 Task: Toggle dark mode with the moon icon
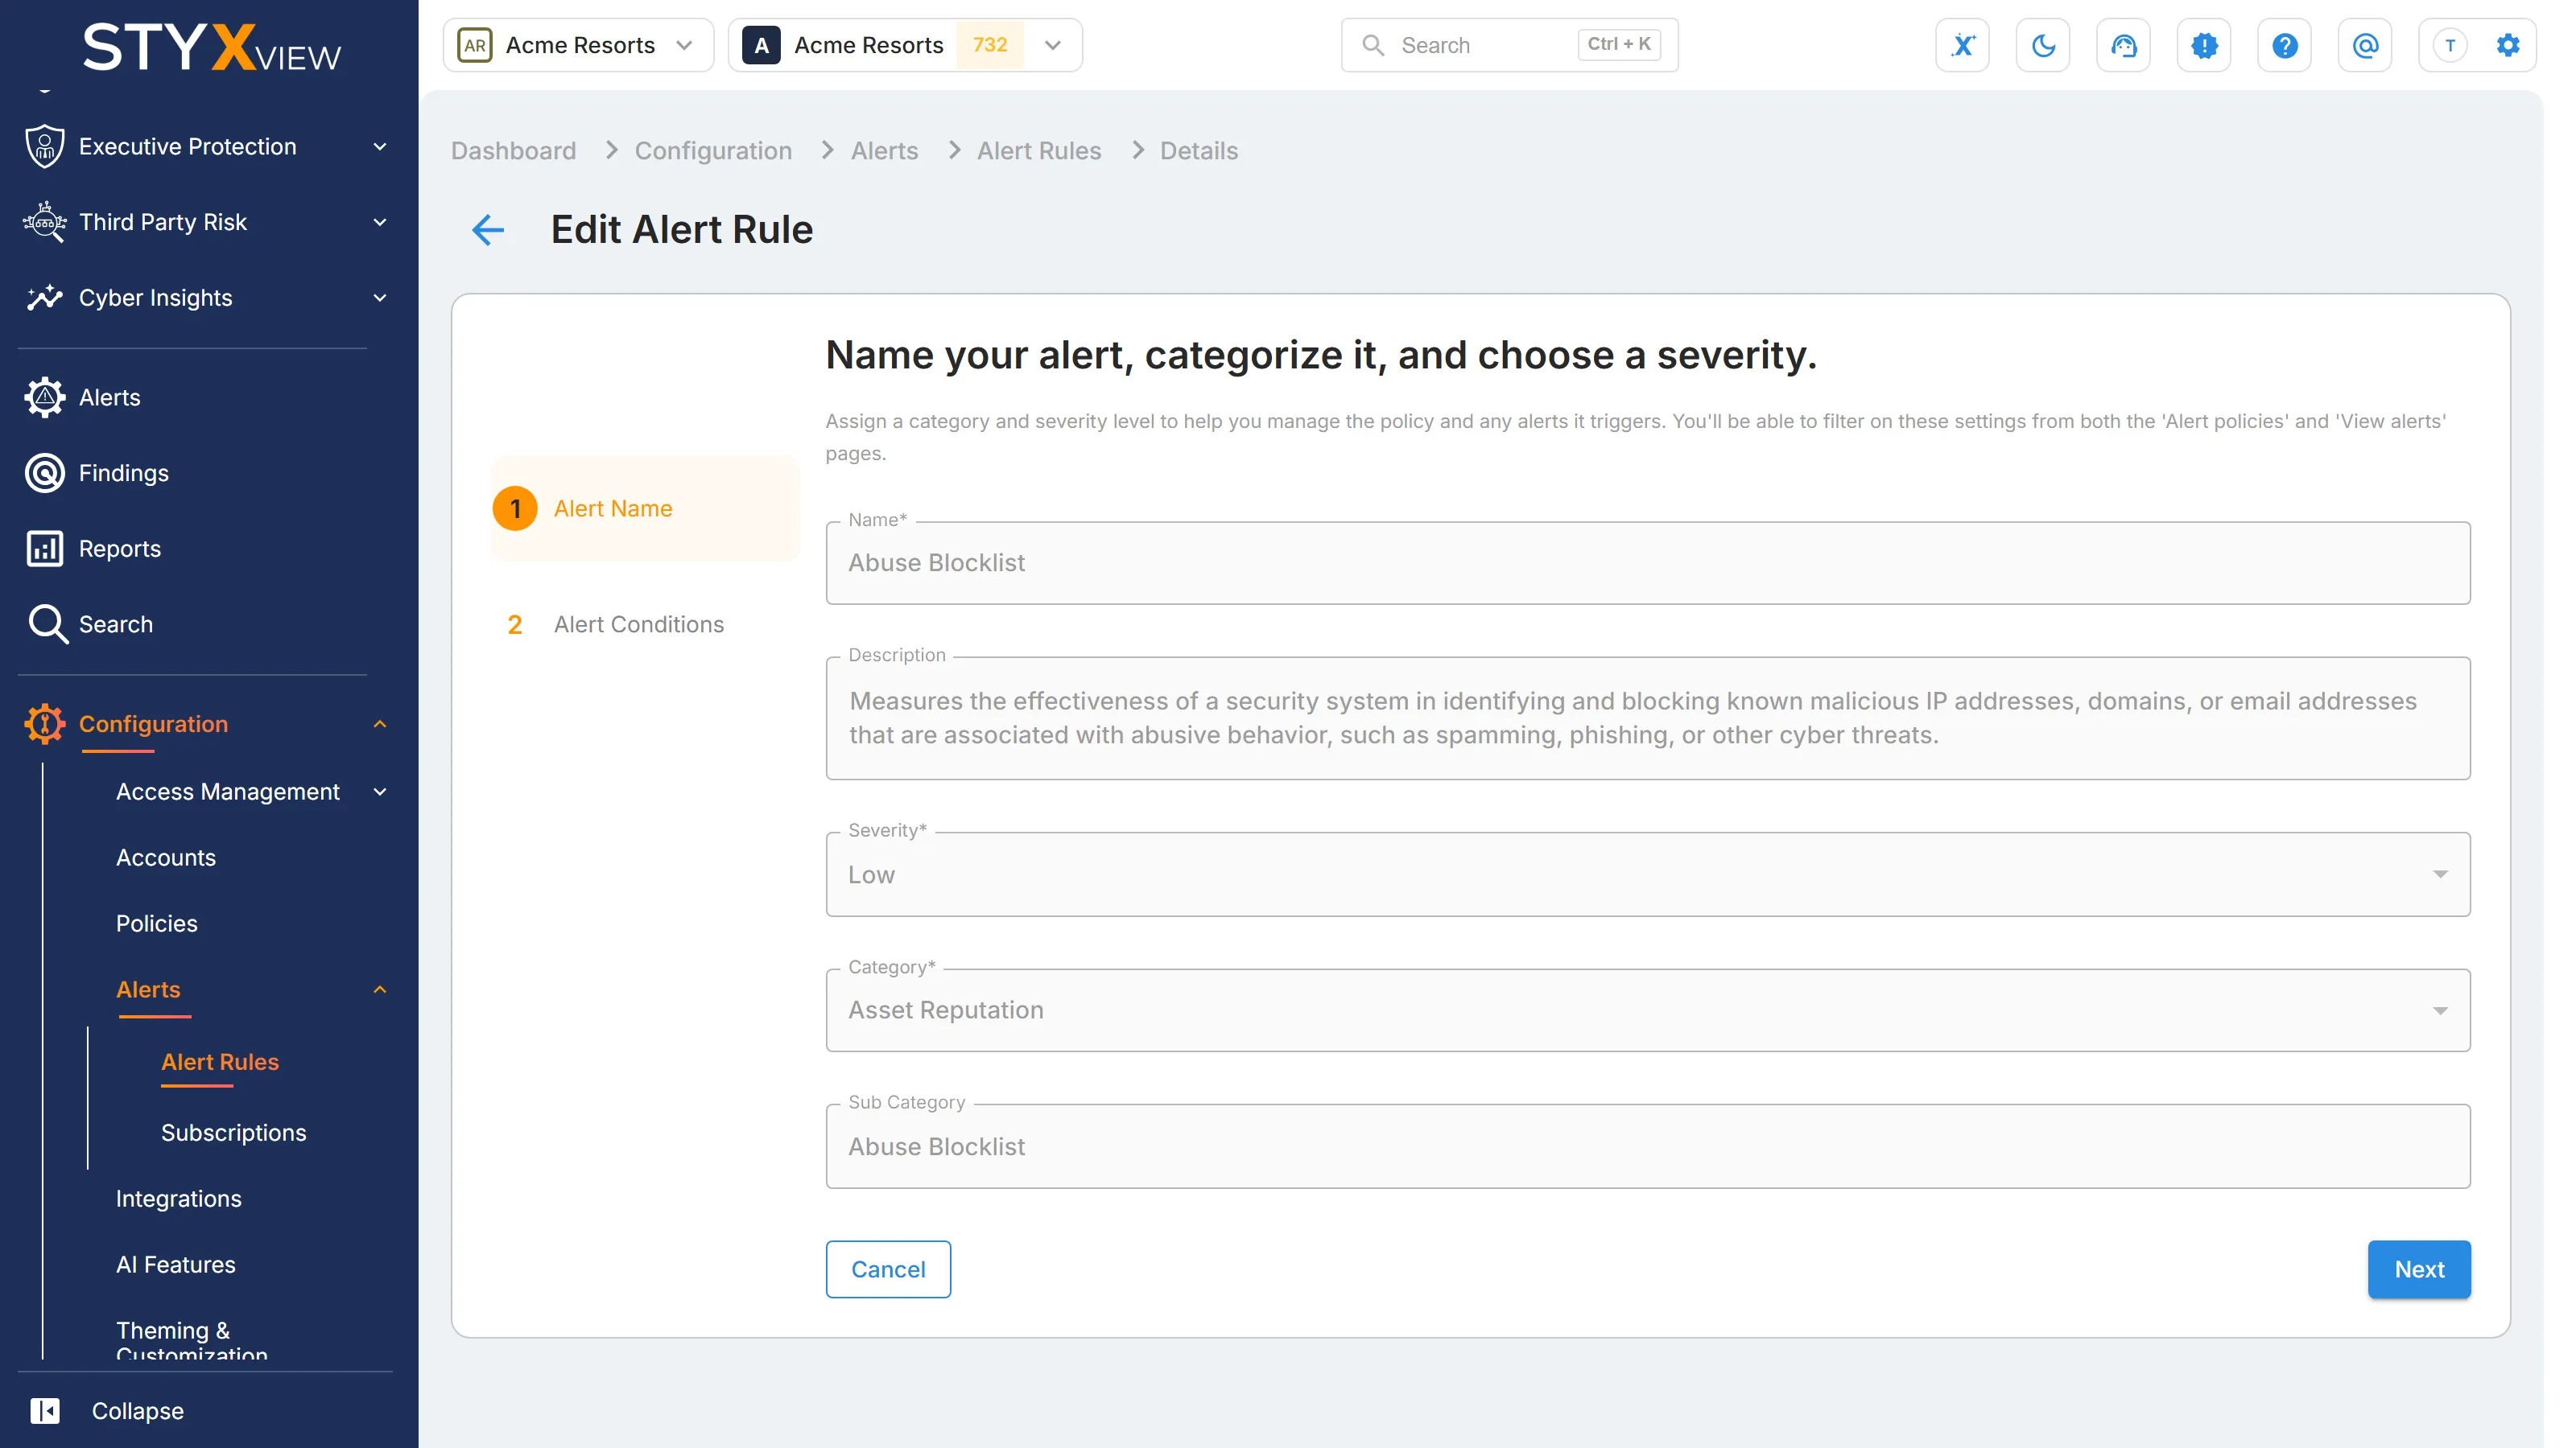pyautogui.click(x=2043, y=45)
